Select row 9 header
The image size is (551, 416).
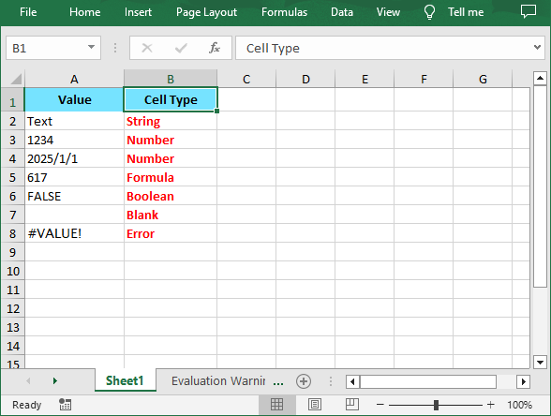(13, 252)
